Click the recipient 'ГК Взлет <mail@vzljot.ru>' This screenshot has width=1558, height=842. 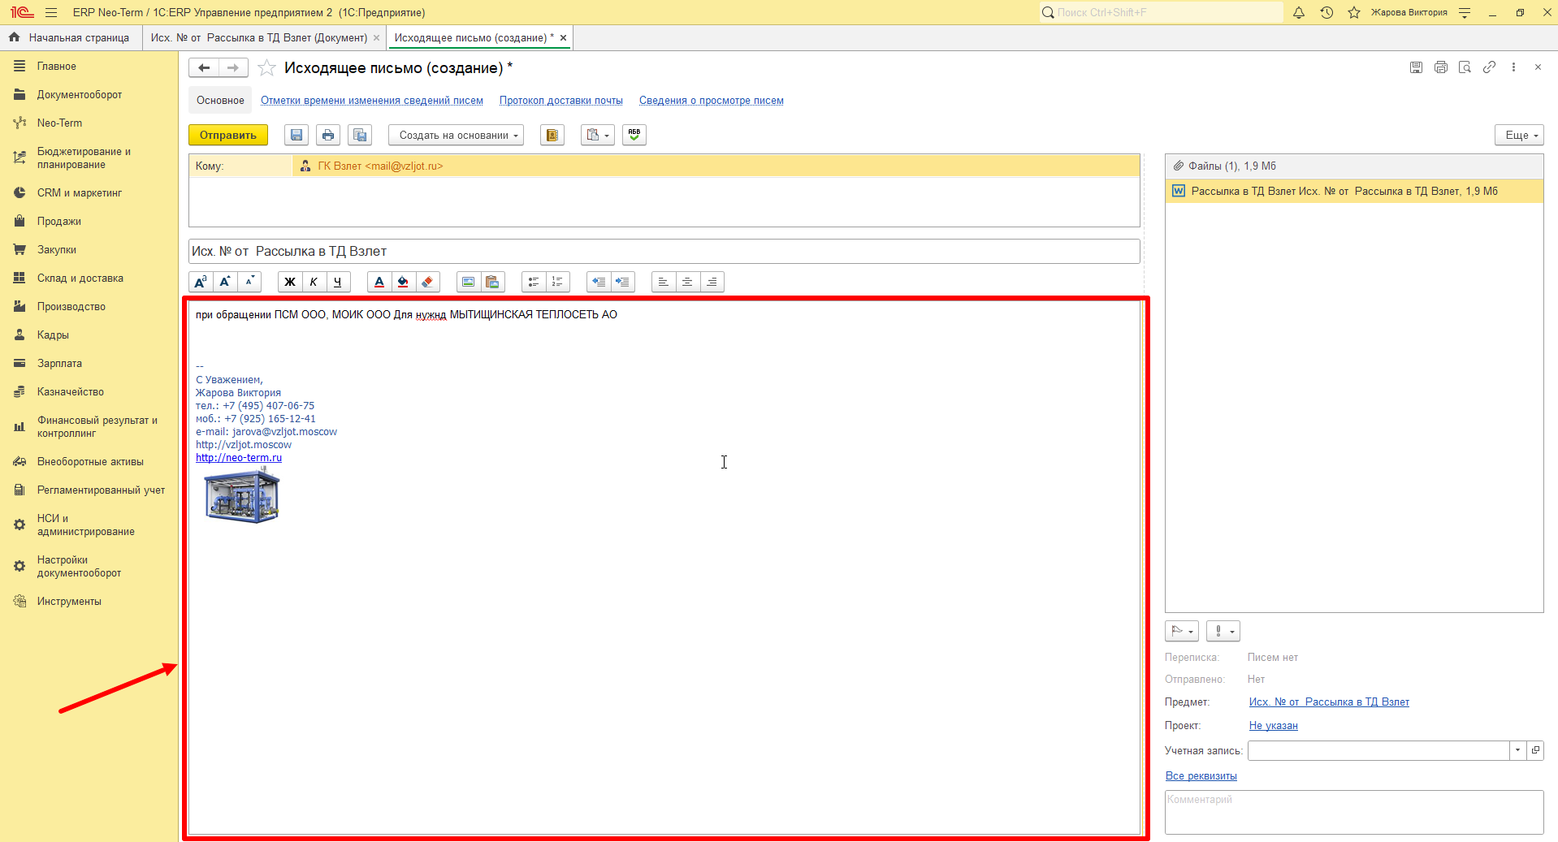pyautogui.click(x=380, y=166)
